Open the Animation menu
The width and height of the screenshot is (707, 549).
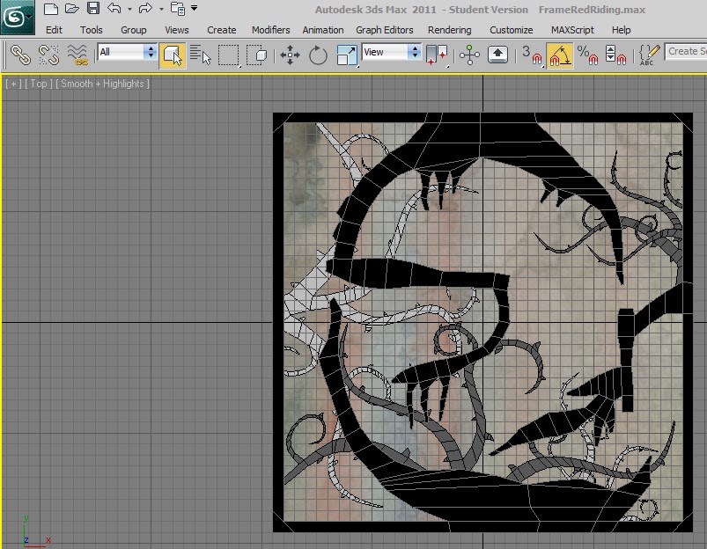(323, 30)
